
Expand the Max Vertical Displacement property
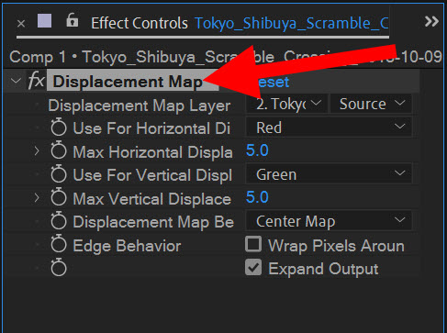pyautogui.click(x=37, y=198)
